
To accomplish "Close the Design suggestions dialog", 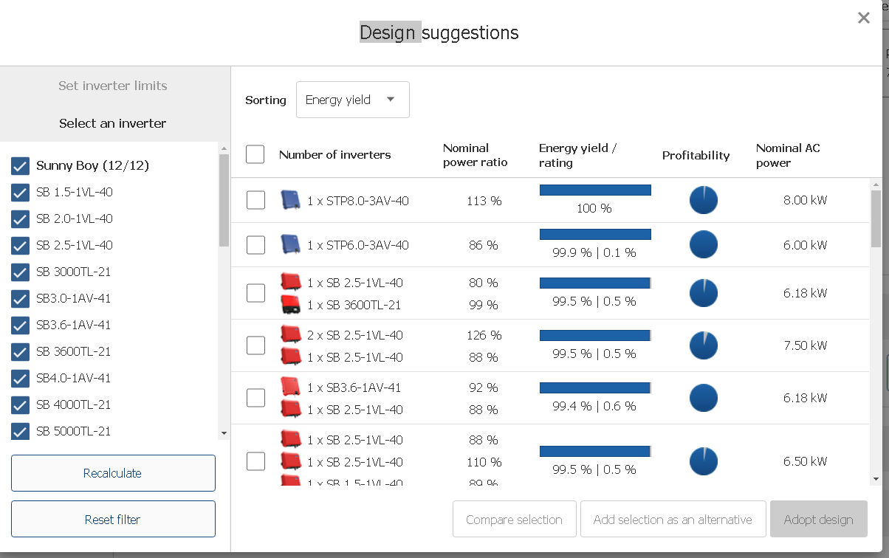I will pyautogui.click(x=863, y=18).
